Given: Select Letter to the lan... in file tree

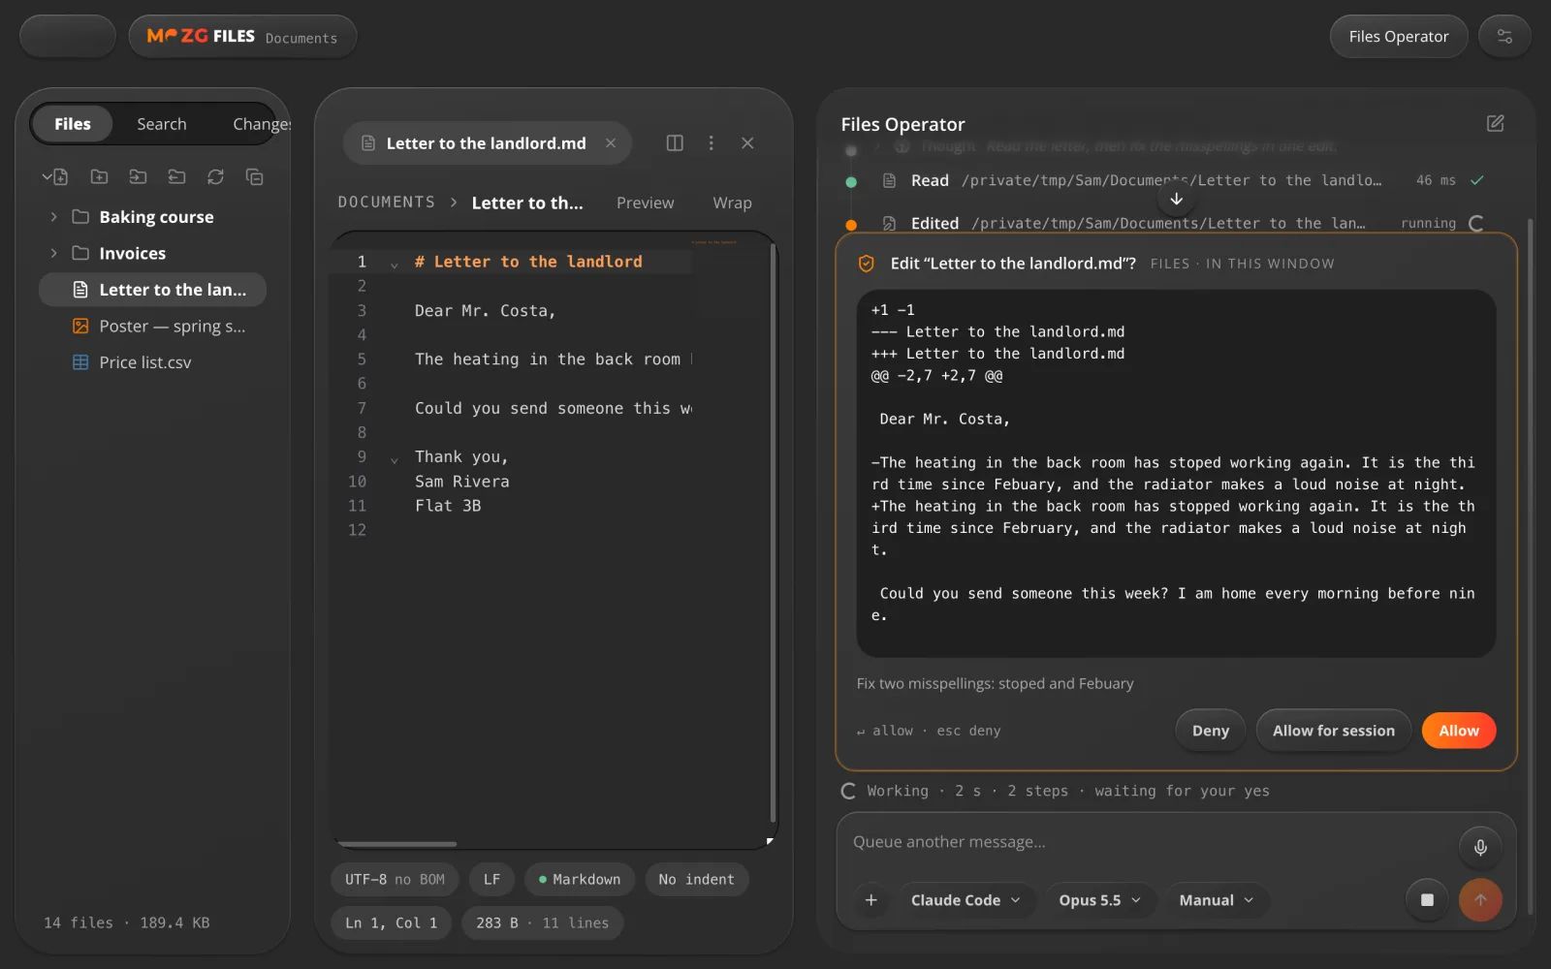Looking at the screenshot, I should tap(152, 290).
